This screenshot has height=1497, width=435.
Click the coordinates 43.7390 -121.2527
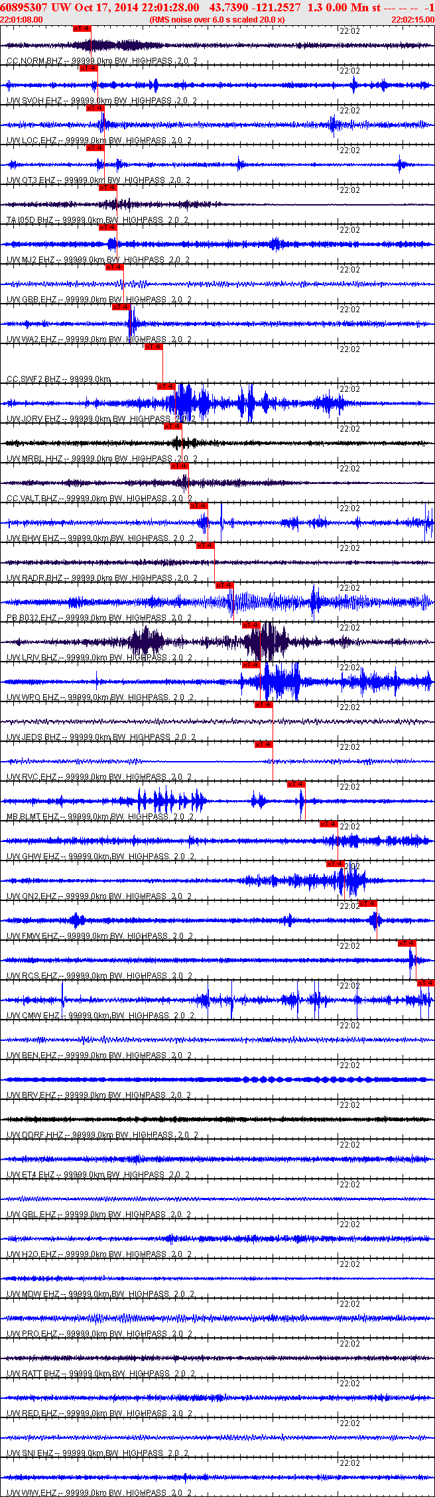(255, 7)
